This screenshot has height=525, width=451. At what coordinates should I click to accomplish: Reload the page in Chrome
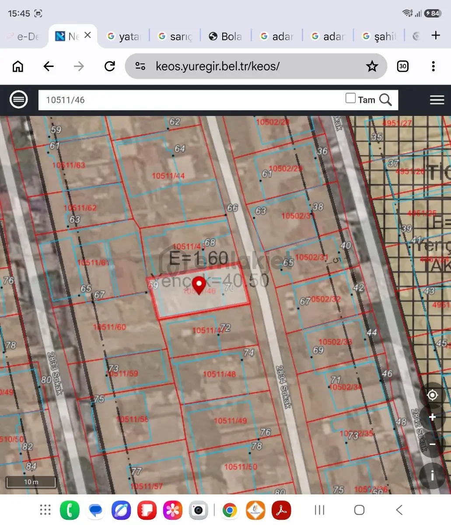pyautogui.click(x=110, y=66)
